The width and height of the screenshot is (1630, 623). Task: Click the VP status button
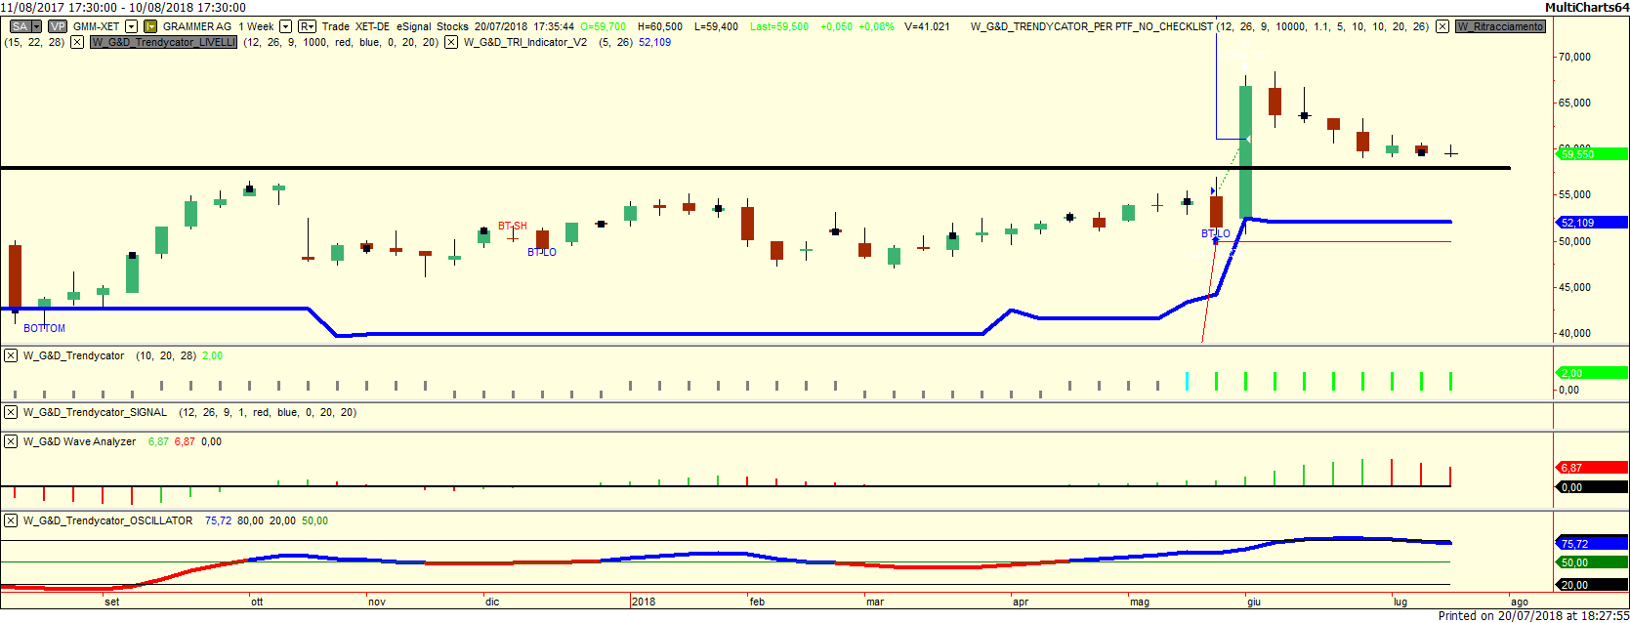coord(58,26)
